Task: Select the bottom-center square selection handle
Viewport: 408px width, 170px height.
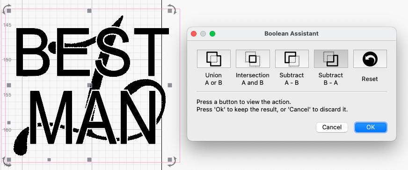Action: (89, 160)
